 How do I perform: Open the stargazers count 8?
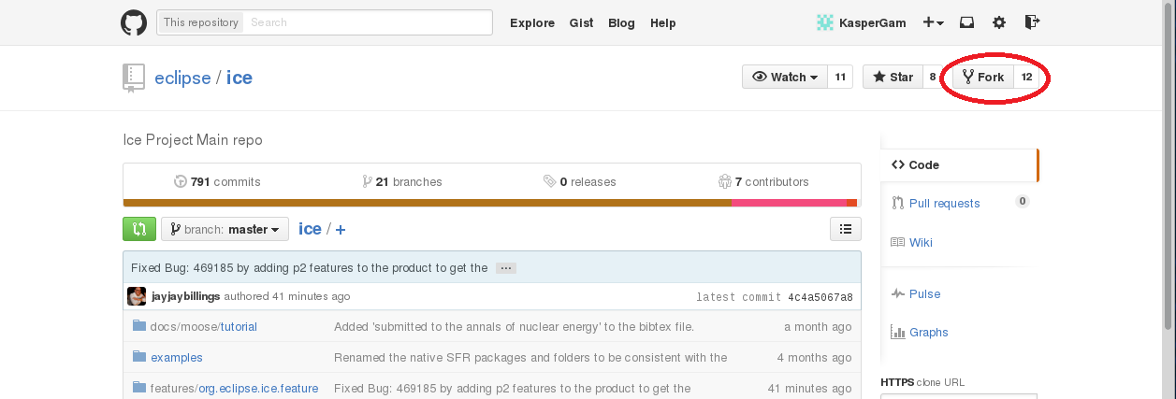point(932,77)
